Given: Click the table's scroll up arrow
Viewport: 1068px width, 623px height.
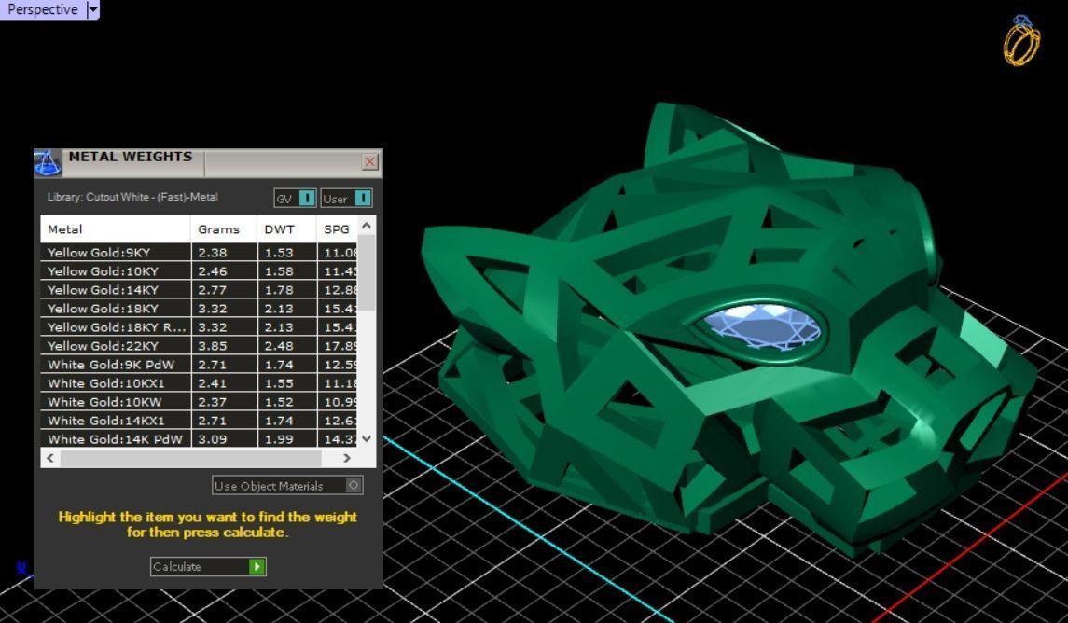Looking at the screenshot, I should (x=367, y=226).
